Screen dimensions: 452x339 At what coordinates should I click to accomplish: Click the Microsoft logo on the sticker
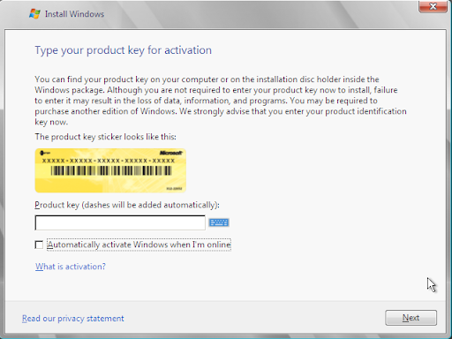pos(171,153)
